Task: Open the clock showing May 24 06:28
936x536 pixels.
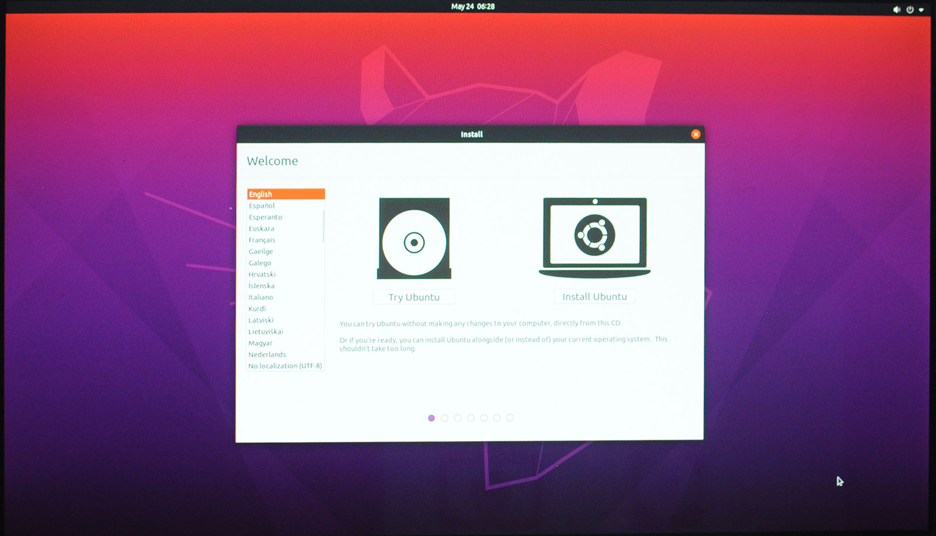Action: 472,6
